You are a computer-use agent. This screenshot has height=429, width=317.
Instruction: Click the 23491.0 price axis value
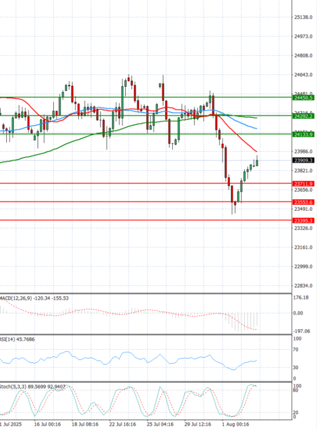point(303,209)
